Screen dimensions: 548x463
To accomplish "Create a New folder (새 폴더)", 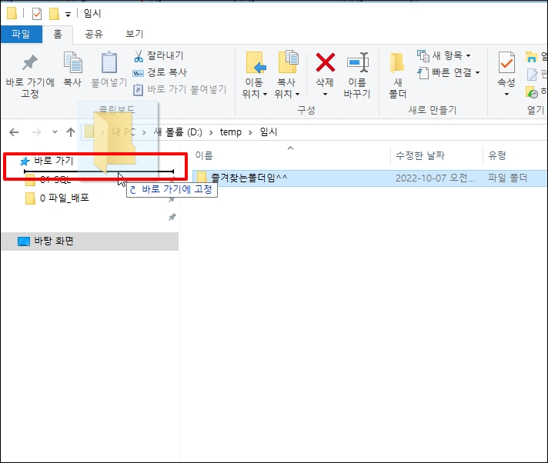I will [x=397, y=75].
